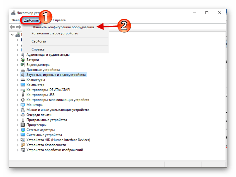
Task: Expand the Клавиатуры category
Action: [x=18, y=80]
